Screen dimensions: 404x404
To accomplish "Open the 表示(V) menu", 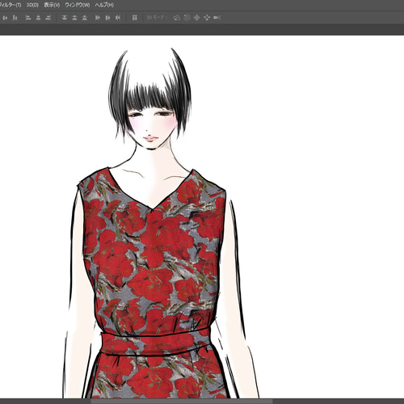I will tap(52, 5).
